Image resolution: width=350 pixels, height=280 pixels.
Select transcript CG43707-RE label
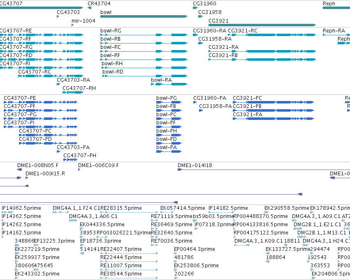tap(16, 31)
